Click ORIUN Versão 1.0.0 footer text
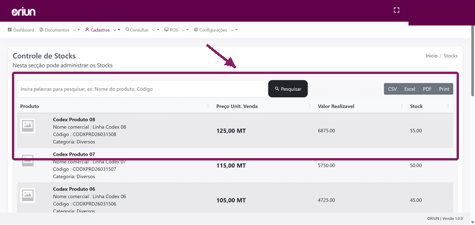 [445, 218]
